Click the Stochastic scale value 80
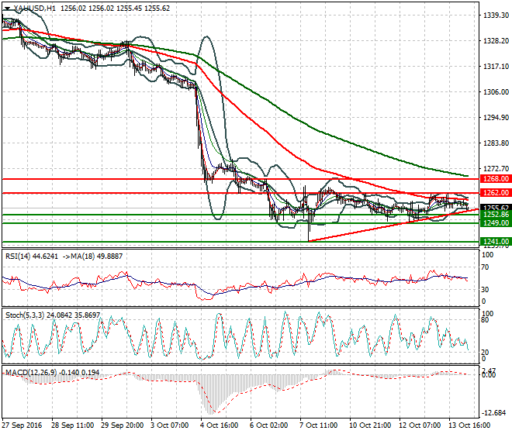512x434 pixels. click(x=485, y=320)
